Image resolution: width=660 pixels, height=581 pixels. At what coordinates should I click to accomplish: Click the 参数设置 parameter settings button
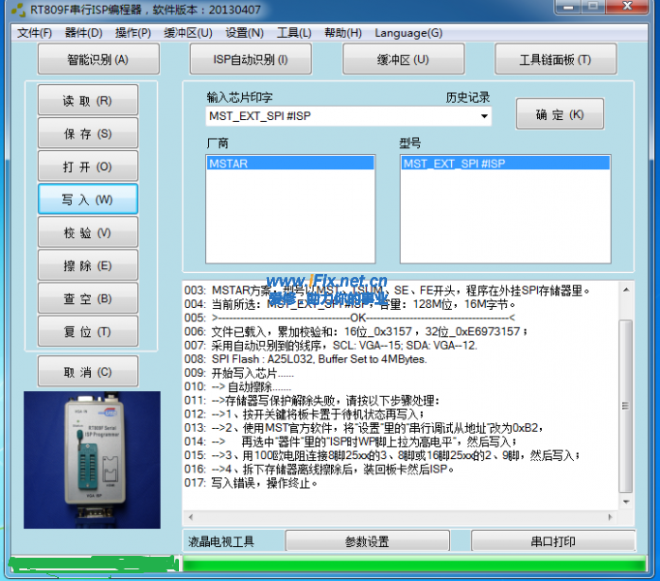[367, 542]
